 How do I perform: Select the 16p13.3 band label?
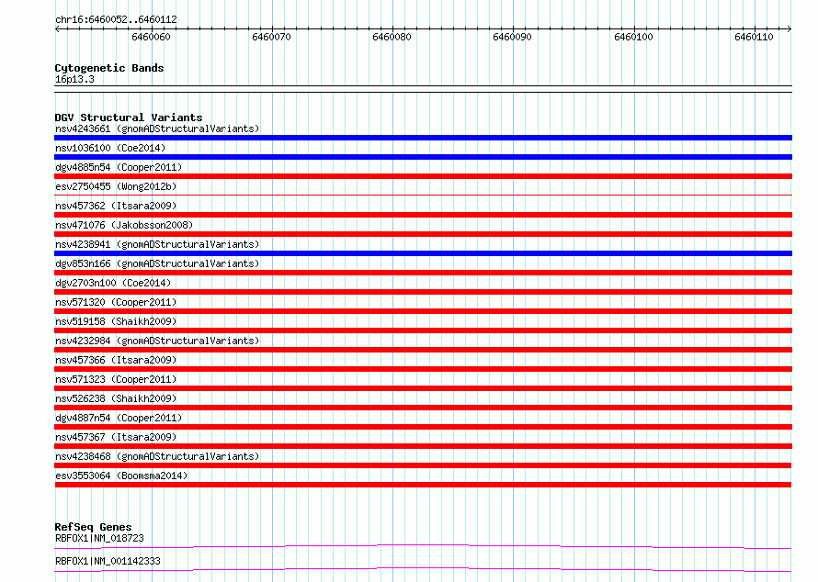point(74,79)
